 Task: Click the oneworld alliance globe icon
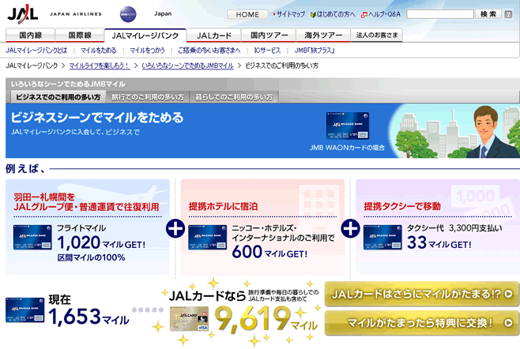[128, 14]
